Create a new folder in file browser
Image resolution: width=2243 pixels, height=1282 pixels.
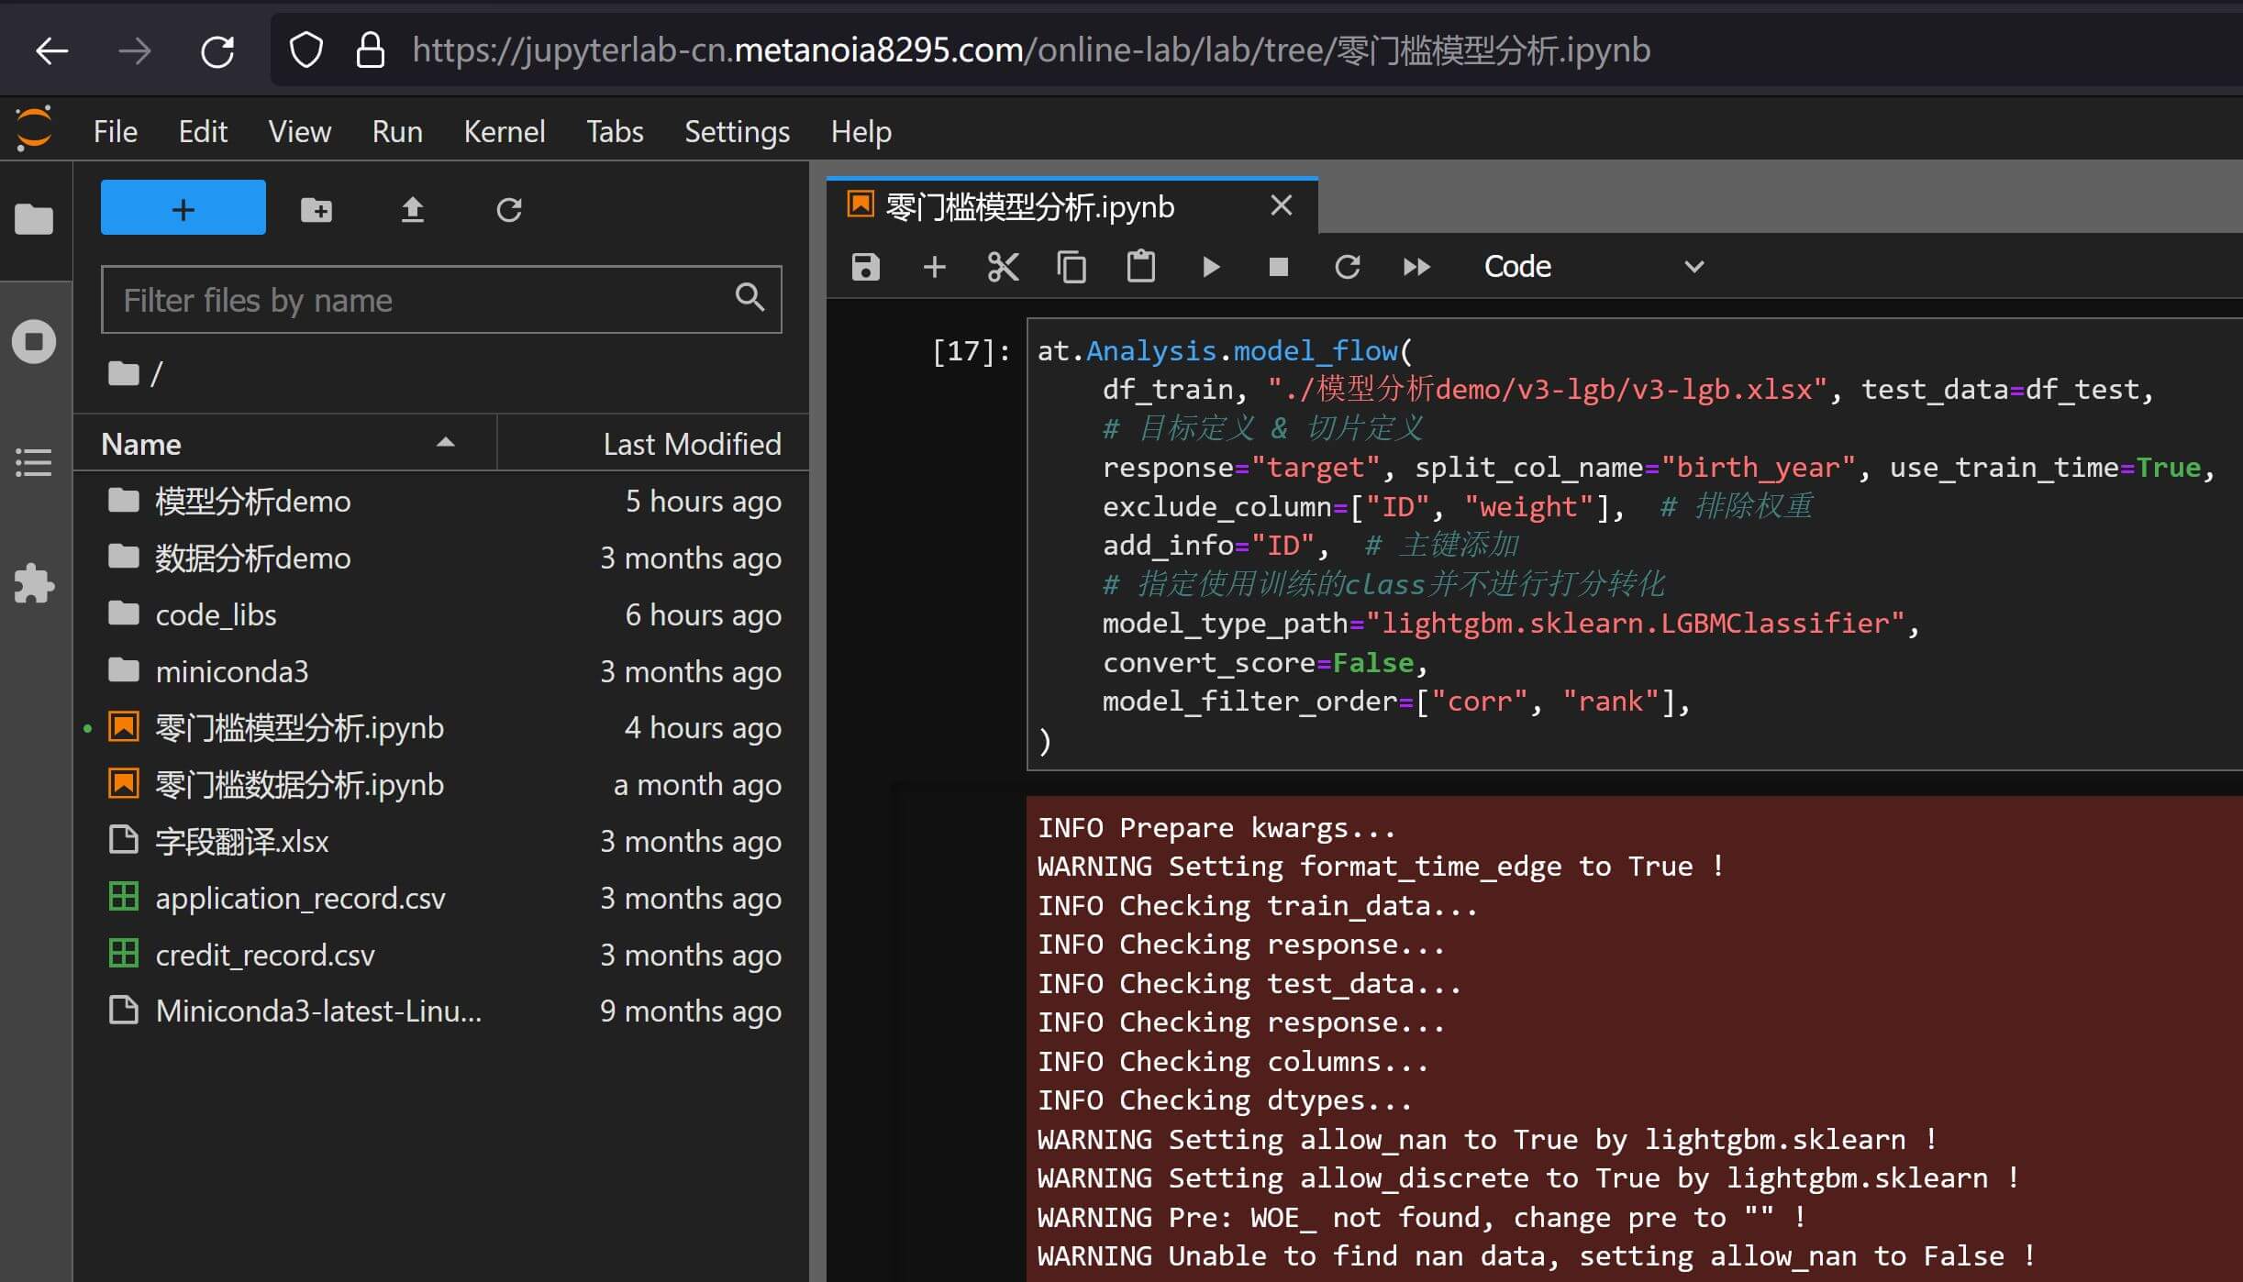coord(316,210)
